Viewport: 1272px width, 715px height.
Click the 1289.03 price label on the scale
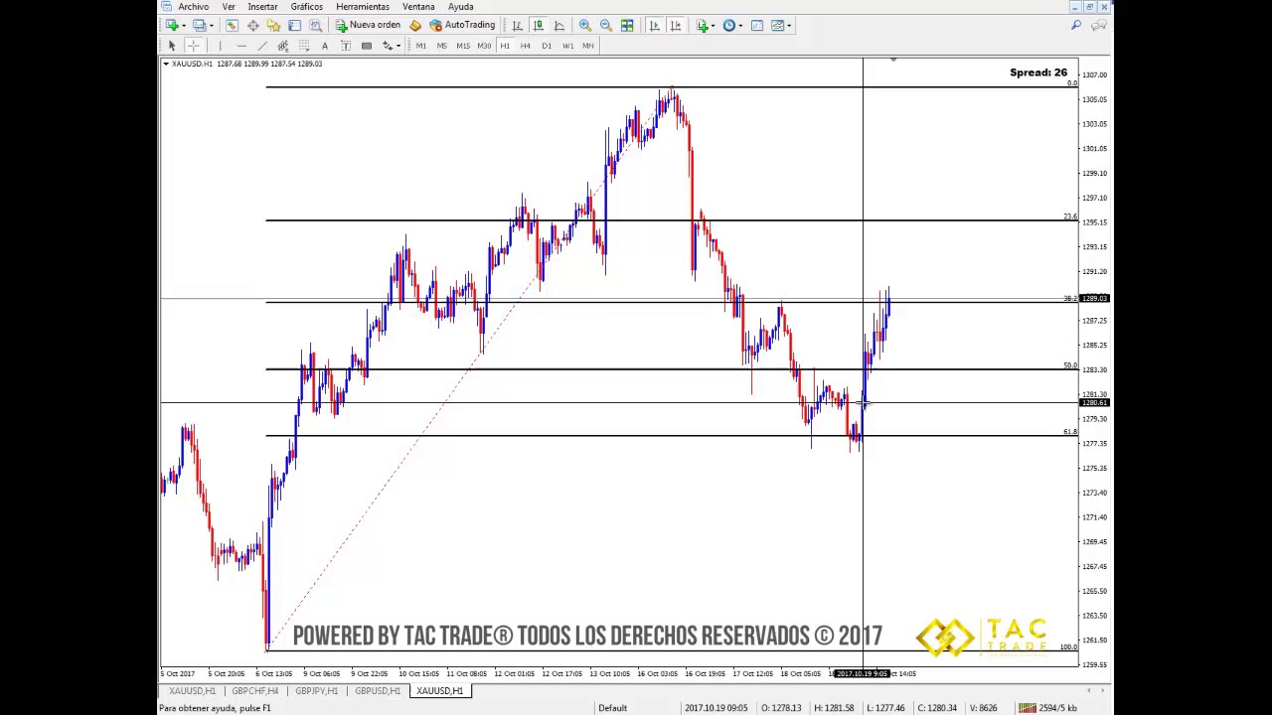point(1094,298)
